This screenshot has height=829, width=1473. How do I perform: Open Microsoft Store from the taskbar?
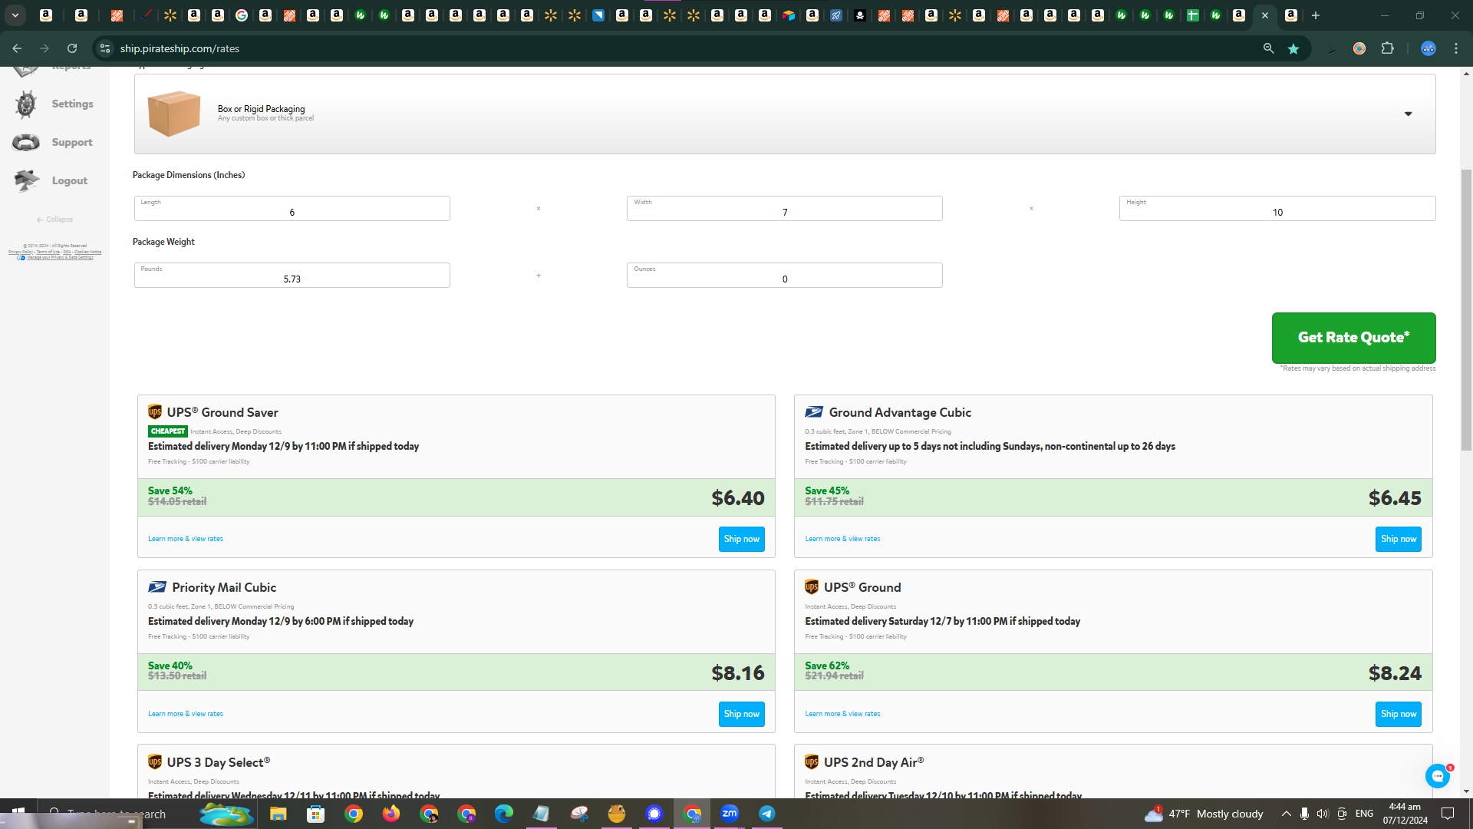pyautogui.click(x=315, y=814)
